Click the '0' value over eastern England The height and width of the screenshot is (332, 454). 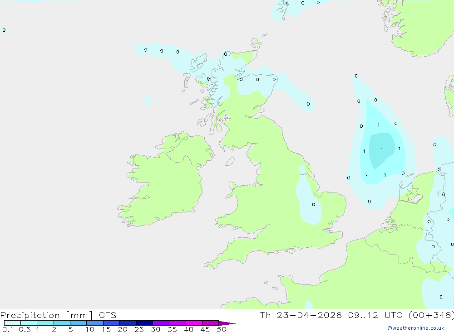coord(314,205)
